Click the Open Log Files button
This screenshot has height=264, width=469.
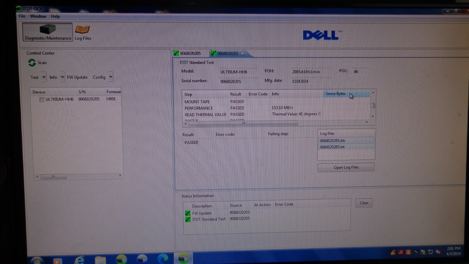tap(346, 167)
